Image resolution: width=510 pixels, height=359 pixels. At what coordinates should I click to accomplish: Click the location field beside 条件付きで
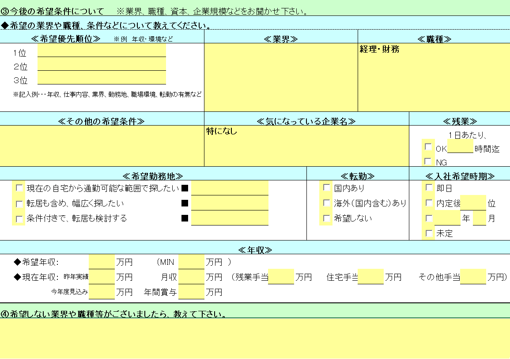click(230, 218)
